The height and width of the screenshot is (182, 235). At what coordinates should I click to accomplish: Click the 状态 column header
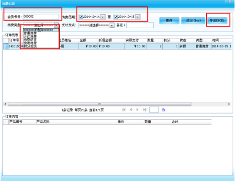point(187,40)
